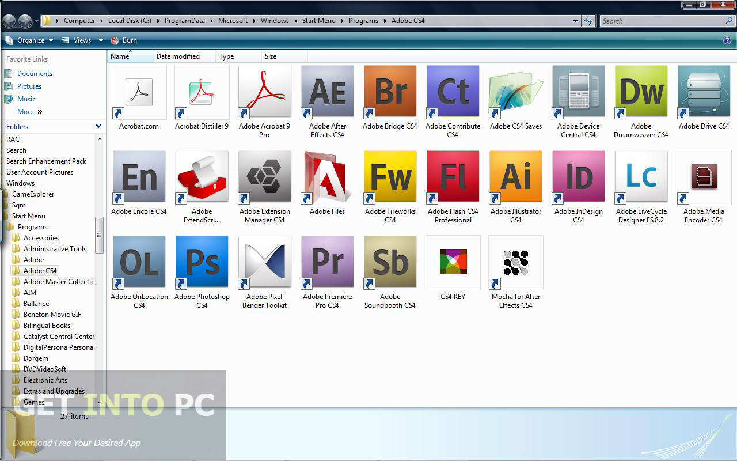Click the Adobe Premiere Pro CS4 icon
This screenshot has width=737, height=461.
327,263
